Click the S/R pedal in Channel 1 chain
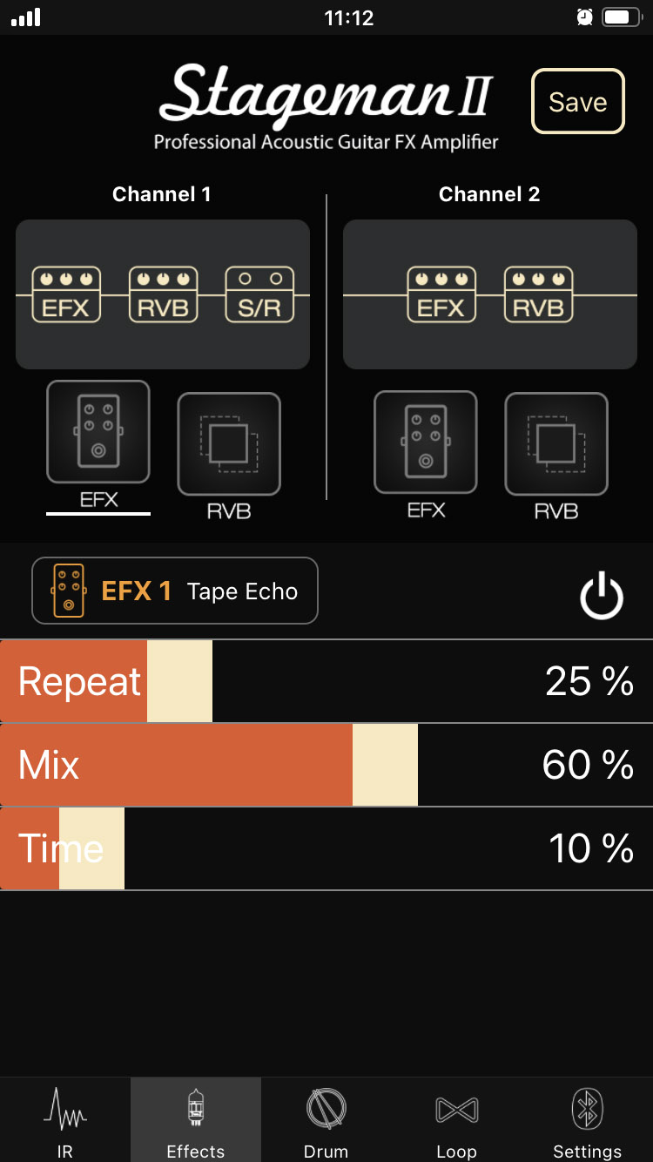This screenshot has width=653, height=1162. pos(259,295)
